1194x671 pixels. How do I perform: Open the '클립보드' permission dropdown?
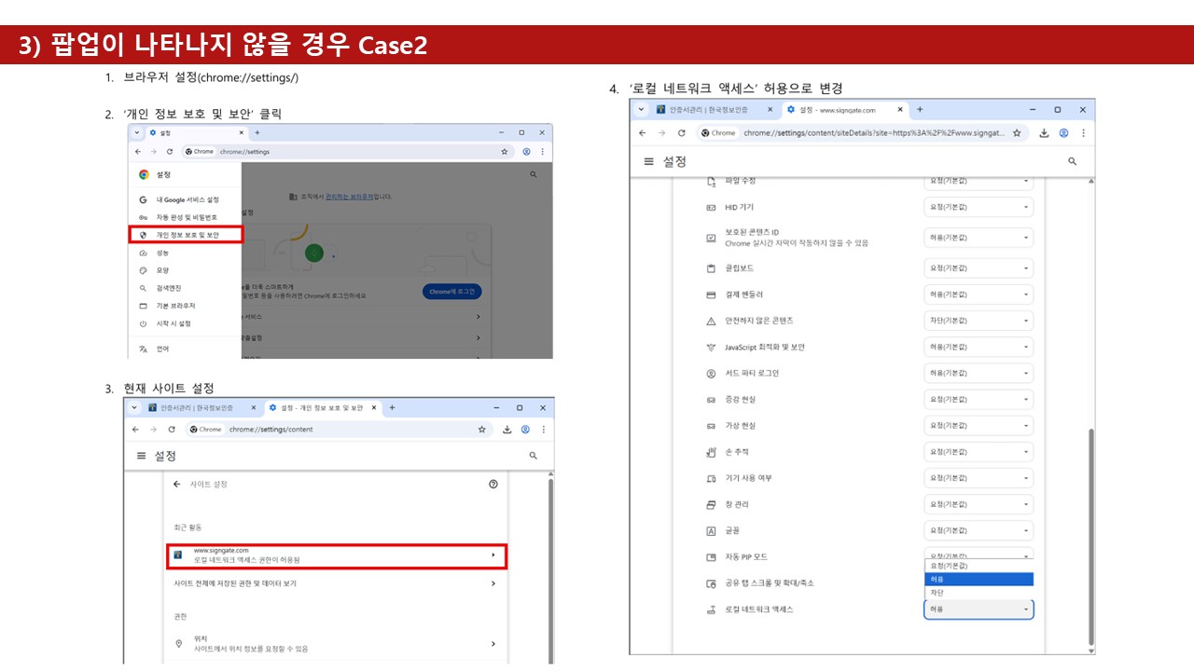pos(979,268)
